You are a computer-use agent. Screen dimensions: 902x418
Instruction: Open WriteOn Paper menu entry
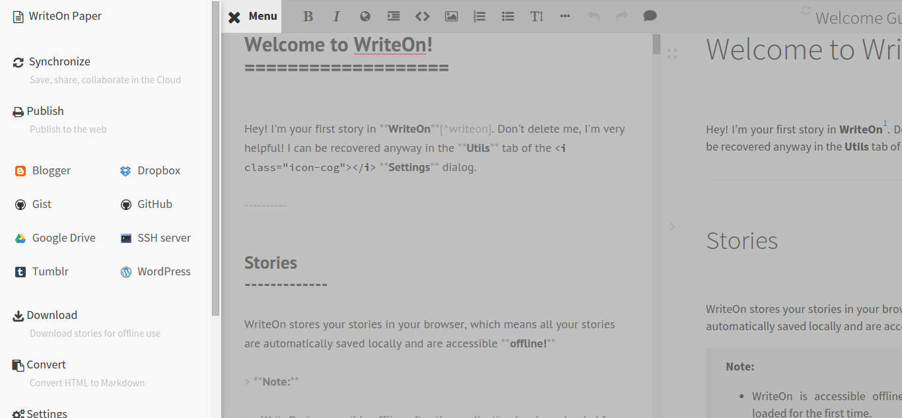[x=57, y=16]
